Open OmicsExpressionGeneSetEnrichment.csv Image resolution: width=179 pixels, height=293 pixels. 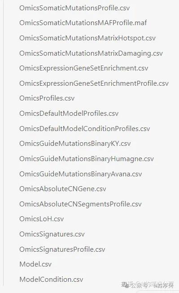click(84, 68)
